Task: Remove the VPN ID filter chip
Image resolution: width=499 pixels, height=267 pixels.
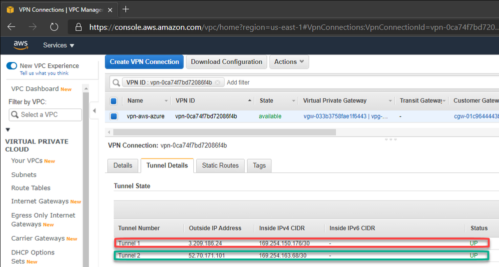Action: pyautogui.click(x=217, y=82)
